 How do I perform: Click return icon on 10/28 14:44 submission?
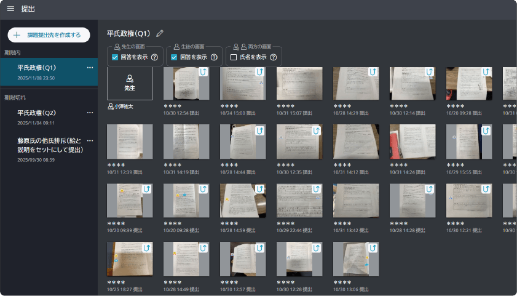[260, 130]
